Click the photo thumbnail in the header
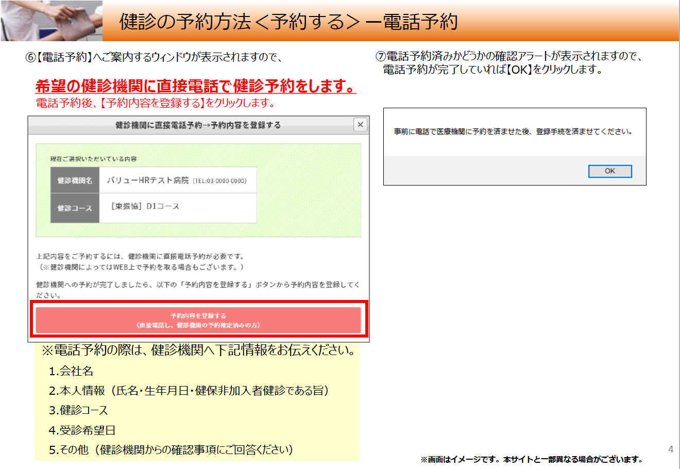This screenshot has width=680, height=469. (x=52, y=21)
